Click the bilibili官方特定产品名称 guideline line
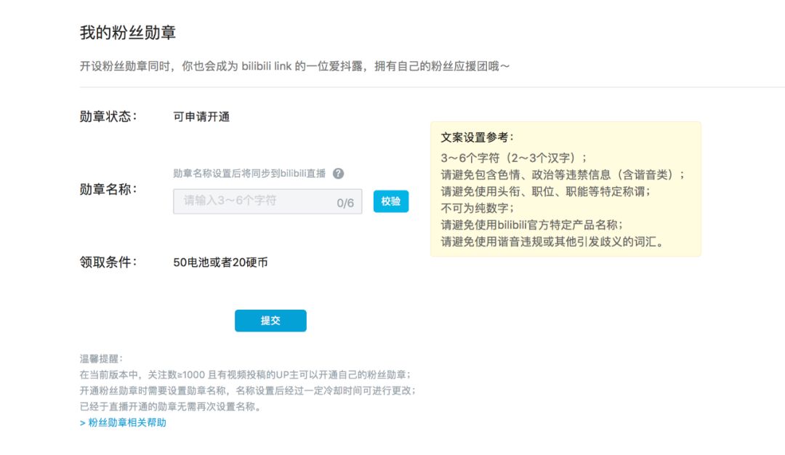785x455 pixels. tap(531, 225)
